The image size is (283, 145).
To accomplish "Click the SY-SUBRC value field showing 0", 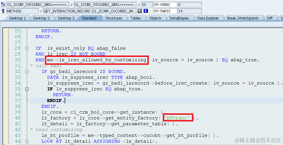I will [x=190, y=5].
